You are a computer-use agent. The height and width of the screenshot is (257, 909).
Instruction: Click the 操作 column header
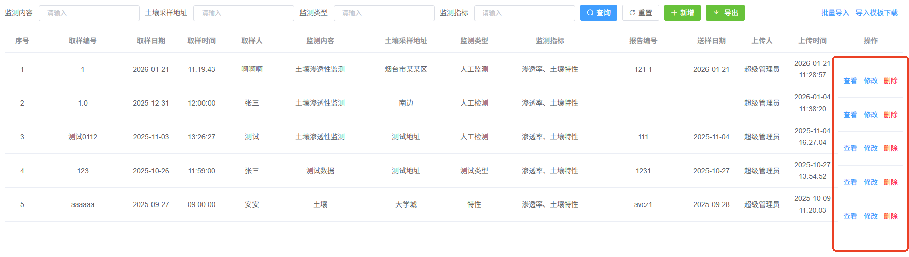pyautogui.click(x=871, y=41)
